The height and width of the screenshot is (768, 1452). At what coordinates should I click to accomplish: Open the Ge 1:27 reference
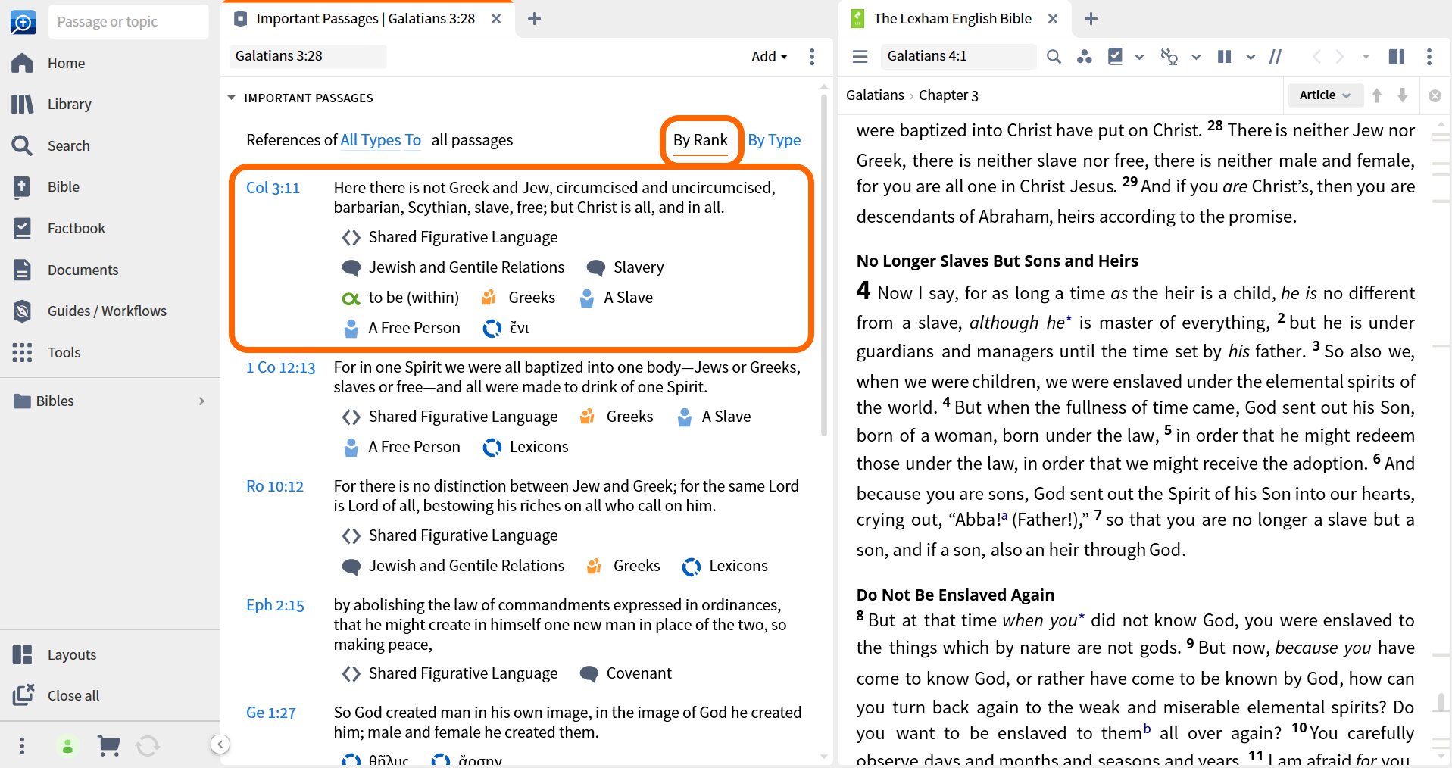click(x=270, y=713)
